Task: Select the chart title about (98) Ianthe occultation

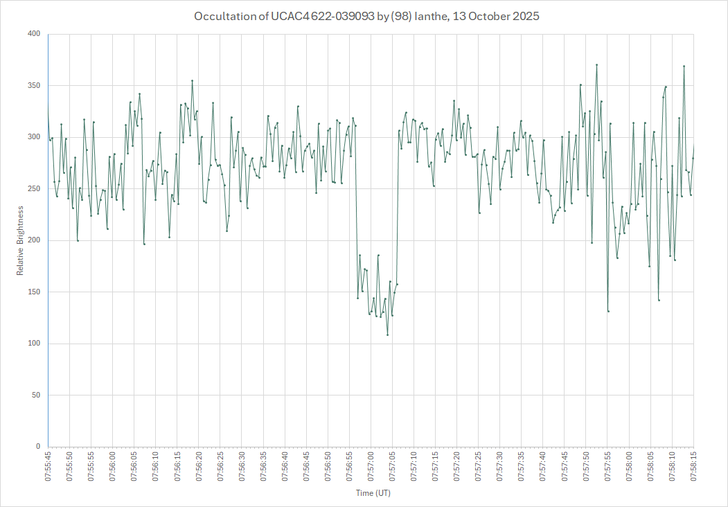Action: click(x=366, y=16)
